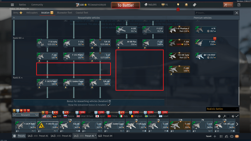Add squad member with plus icon

215,136
